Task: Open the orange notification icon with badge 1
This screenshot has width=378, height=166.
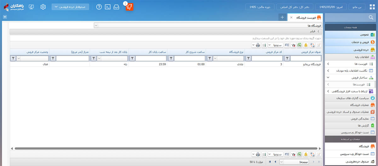Action: [x=129, y=7]
